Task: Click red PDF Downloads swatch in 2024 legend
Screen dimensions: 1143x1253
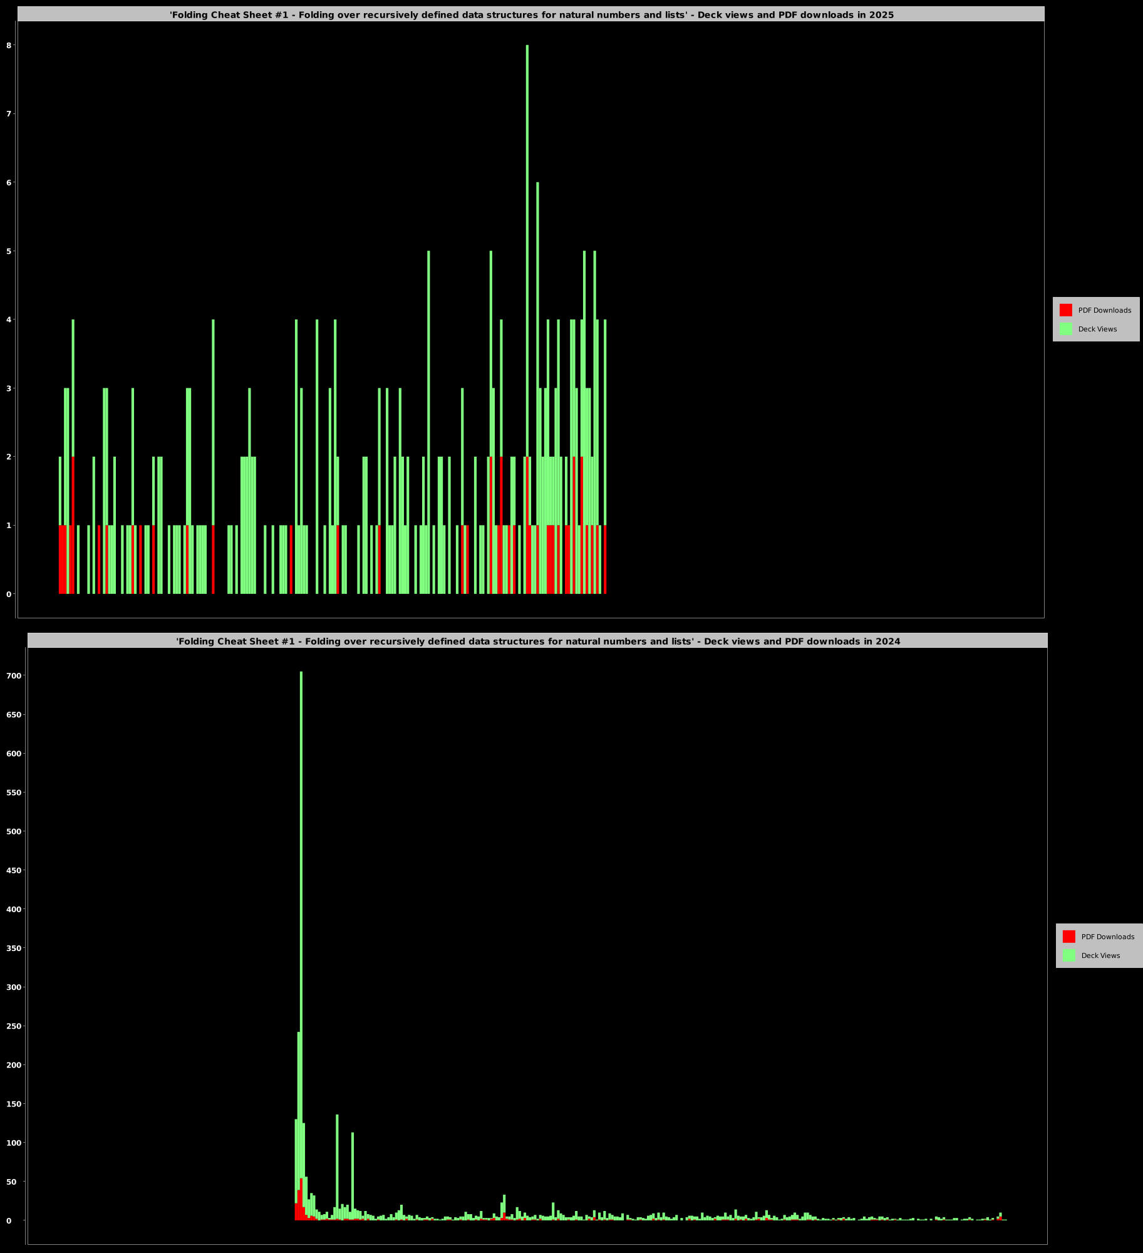Action: (x=1068, y=937)
